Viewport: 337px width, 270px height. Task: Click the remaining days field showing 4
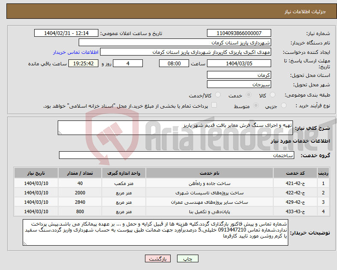pyautogui.click(x=128, y=63)
